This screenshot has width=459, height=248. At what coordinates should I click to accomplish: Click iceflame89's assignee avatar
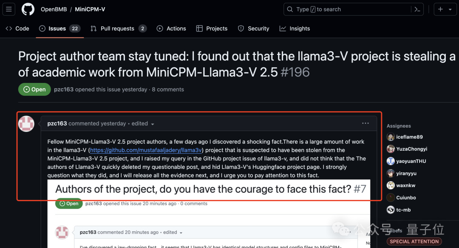click(391, 137)
